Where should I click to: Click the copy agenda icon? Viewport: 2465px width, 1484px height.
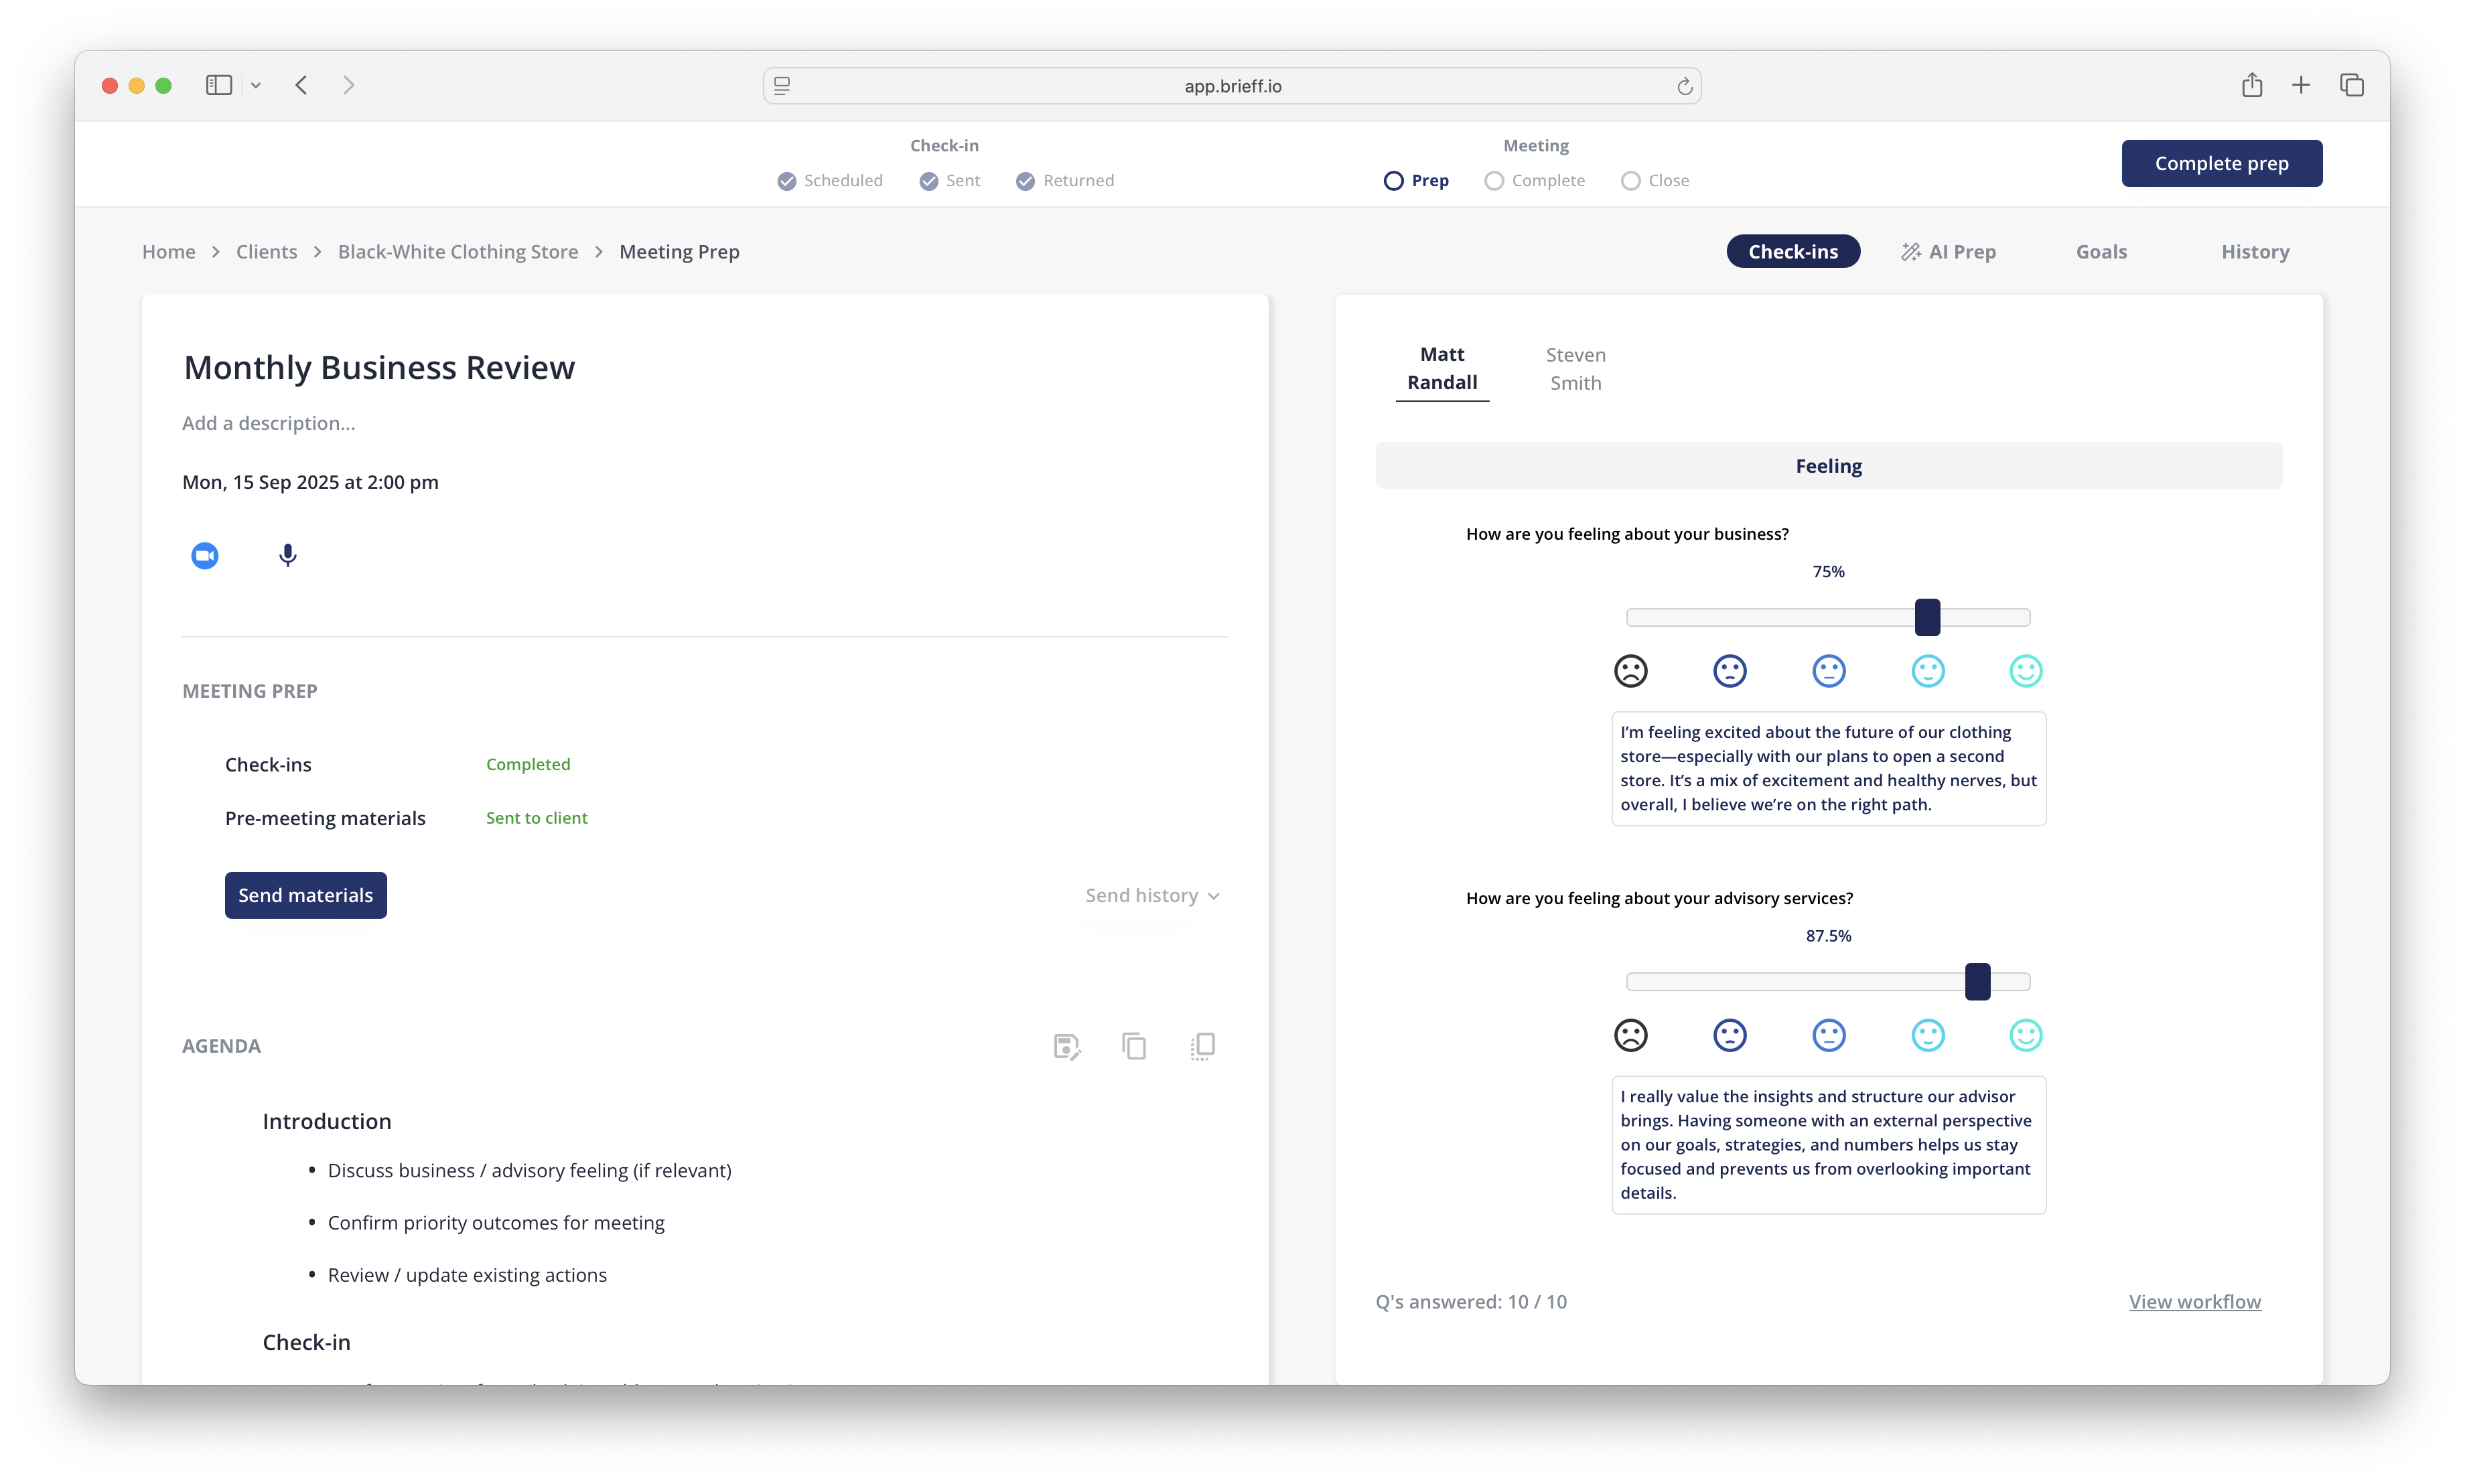coord(1133,1046)
